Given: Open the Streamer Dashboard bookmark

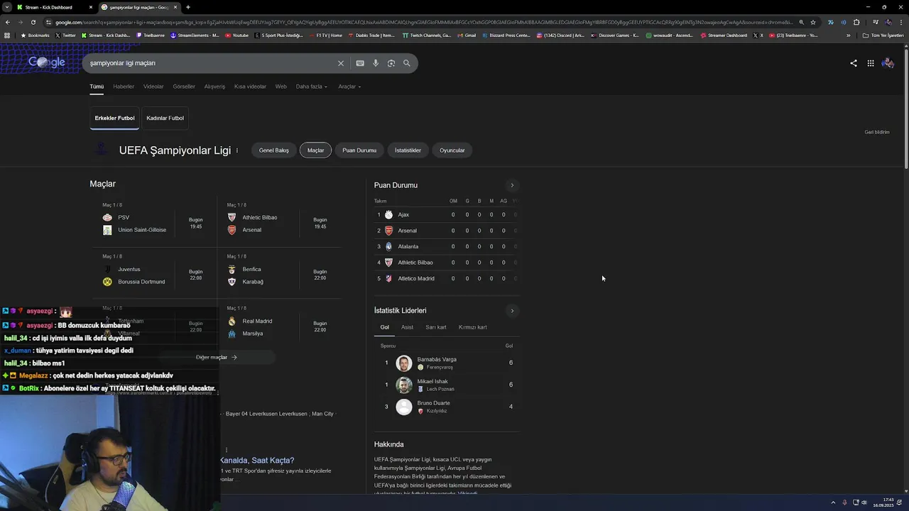Looking at the screenshot, I should coord(724,35).
